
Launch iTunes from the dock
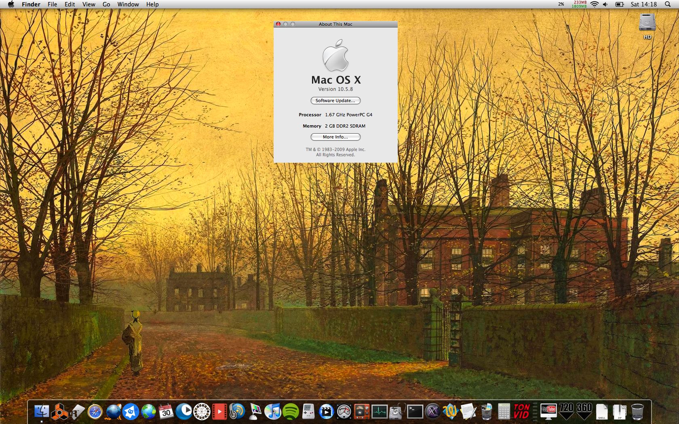pyautogui.click(x=273, y=411)
